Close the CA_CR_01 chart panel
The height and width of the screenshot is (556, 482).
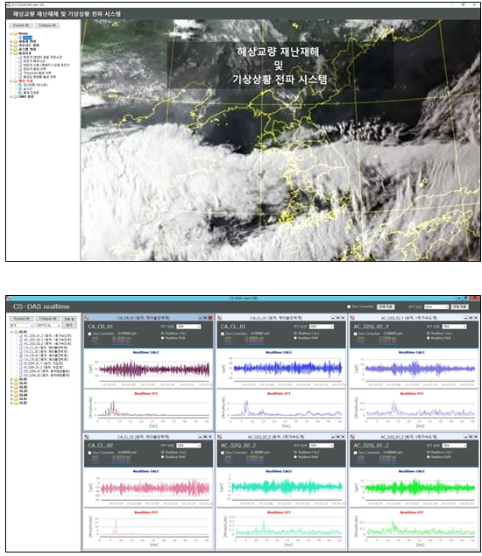point(210,318)
